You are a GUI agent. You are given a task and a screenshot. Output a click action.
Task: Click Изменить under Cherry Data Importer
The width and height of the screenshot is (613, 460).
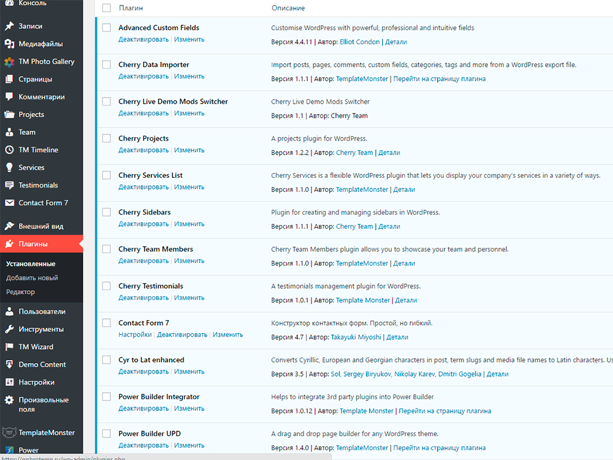(x=189, y=76)
